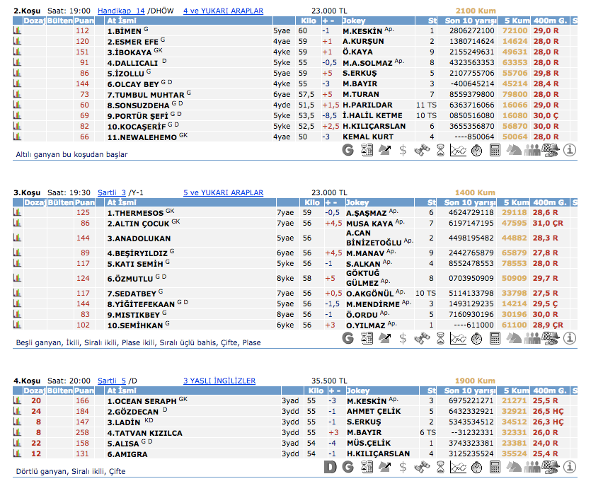The image size is (603, 486).
Task: Click the hourglass icon under race 4
Action: click(x=440, y=467)
